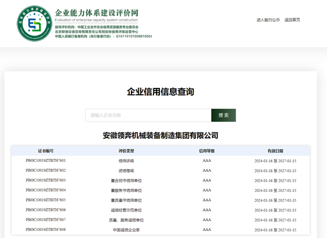This screenshot has width=327, height=238.
Task: Click the validity date in the 7606 row
Action: [x=275, y=210]
